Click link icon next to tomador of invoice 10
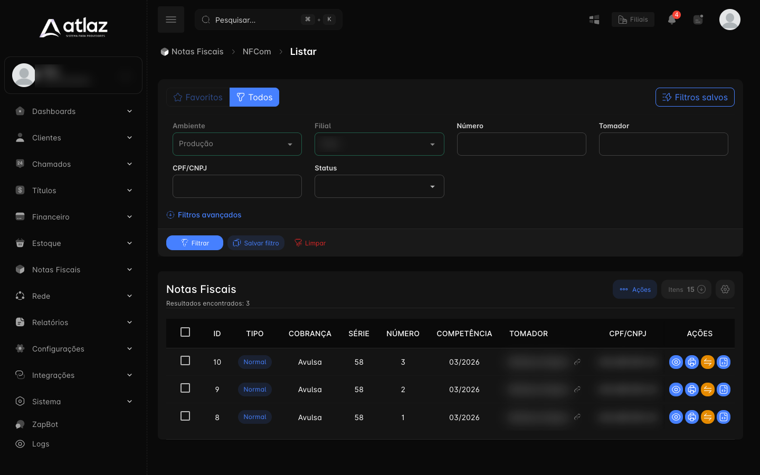Image resolution: width=760 pixels, height=475 pixels. pyautogui.click(x=577, y=362)
